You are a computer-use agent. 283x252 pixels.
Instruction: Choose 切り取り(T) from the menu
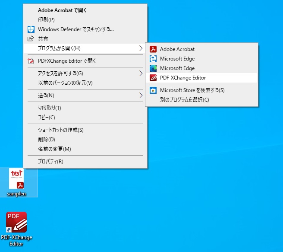[85, 108]
